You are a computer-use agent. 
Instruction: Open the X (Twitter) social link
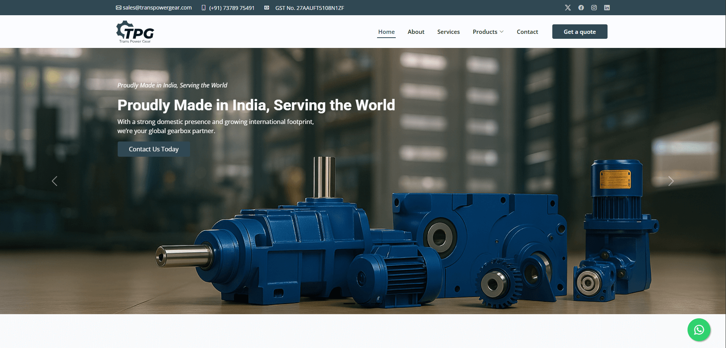(x=568, y=8)
